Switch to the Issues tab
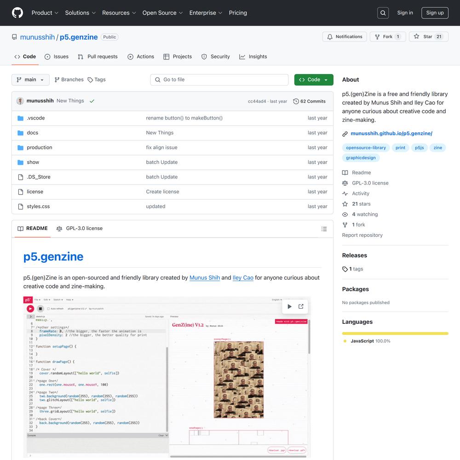The image size is (460, 460). click(x=56, y=57)
